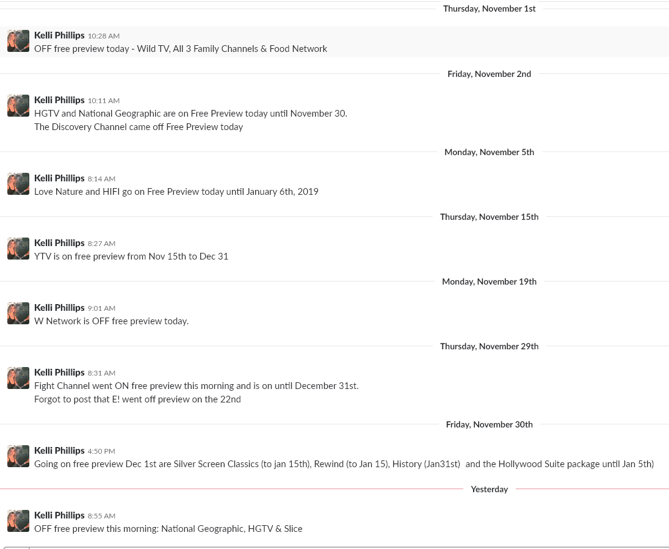Click the 8:27 AM timestamp link

[101, 244]
